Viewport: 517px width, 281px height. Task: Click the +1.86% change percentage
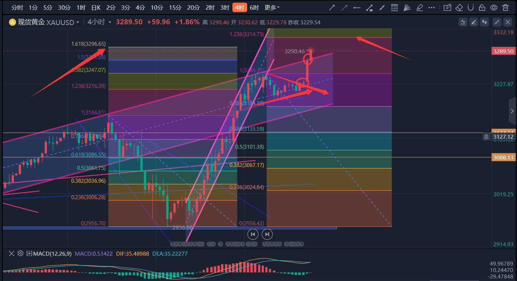pos(187,22)
